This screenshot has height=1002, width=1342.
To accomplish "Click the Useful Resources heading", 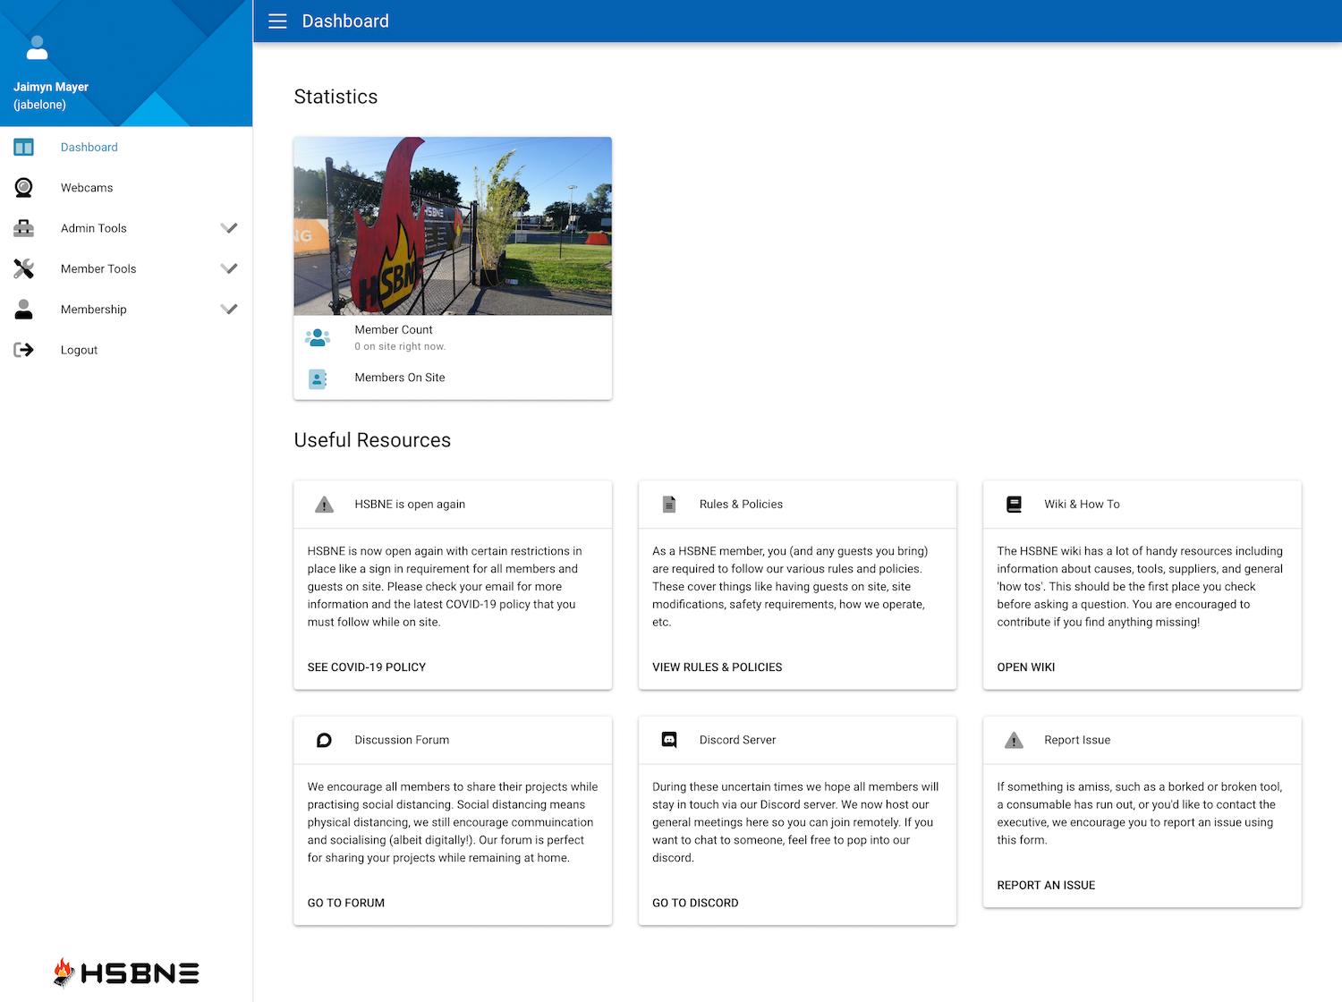I will coord(372,440).
